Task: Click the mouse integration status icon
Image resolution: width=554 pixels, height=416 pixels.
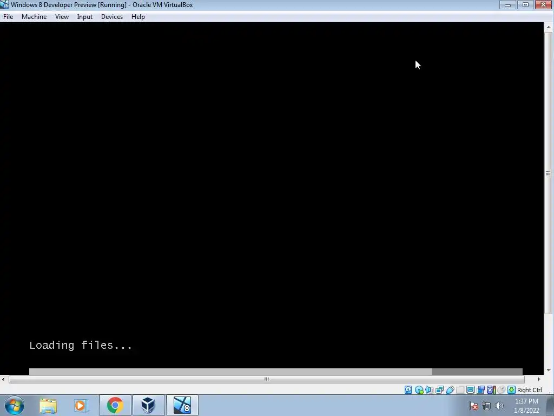Action: (501, 390)
